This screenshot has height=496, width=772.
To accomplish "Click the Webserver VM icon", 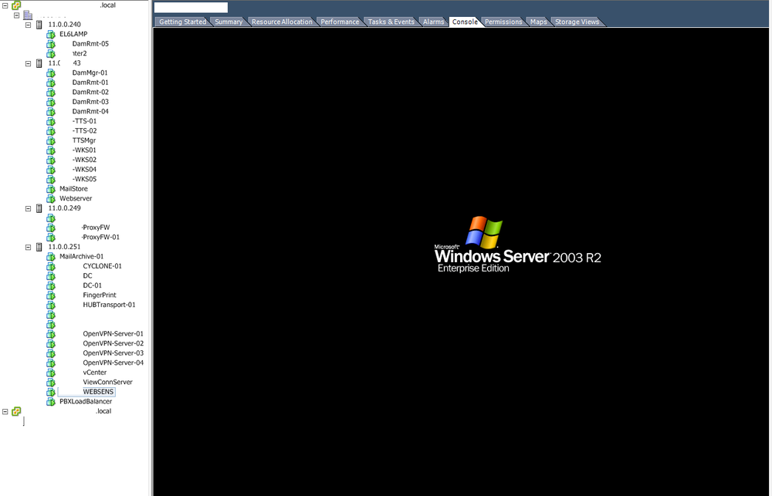I will pyautogui.click(x=51, y=198).
